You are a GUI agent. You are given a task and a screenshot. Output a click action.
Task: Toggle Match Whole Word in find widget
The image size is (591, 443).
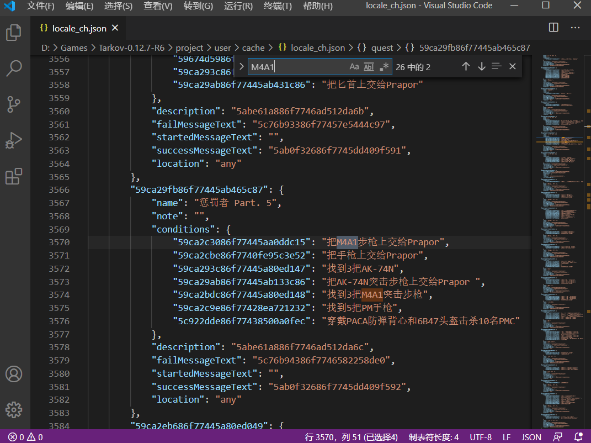click(369, 67)
